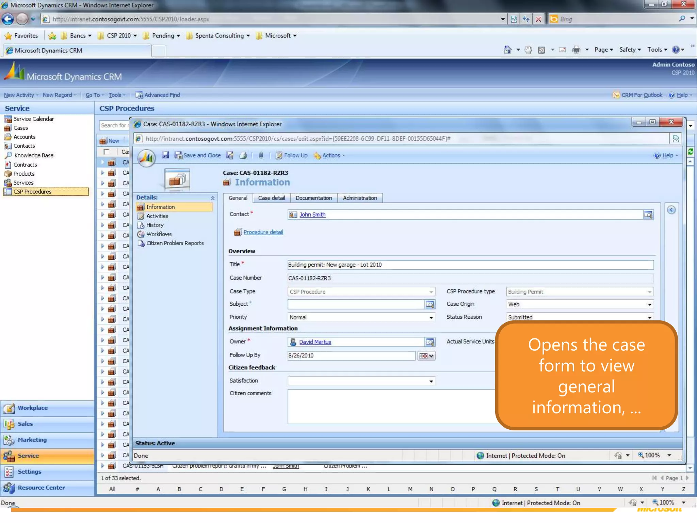Select the General tab
This screenshot has height=523, width=697.
click(238, 198)
